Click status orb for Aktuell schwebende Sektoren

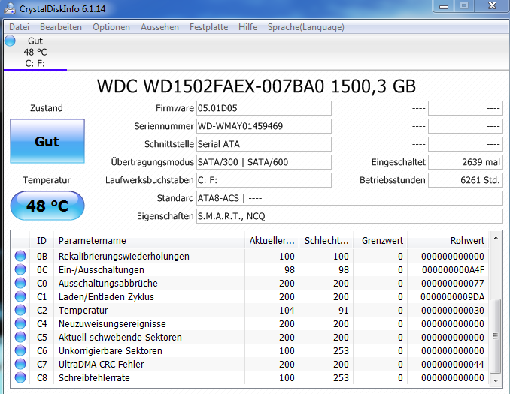tap(20, 337)
